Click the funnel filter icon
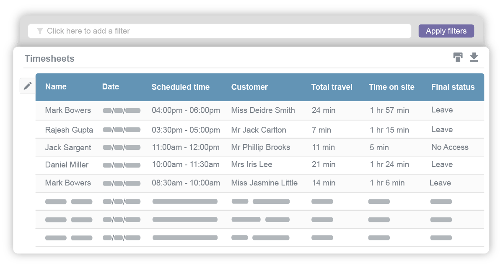Screen dimensions: 503x269 pos(40,31)
